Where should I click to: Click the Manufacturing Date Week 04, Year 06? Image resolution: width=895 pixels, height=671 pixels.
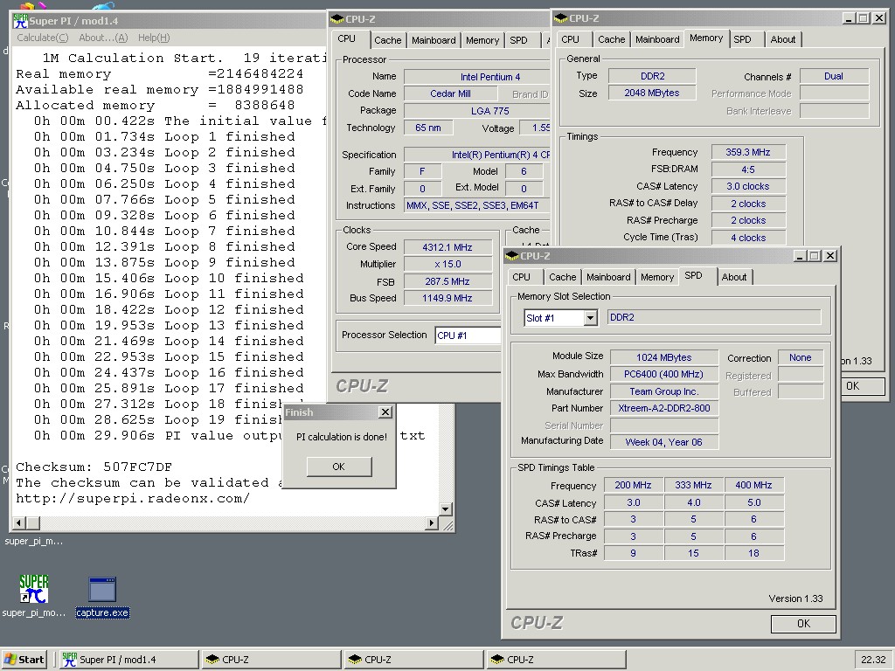point(664,441)
